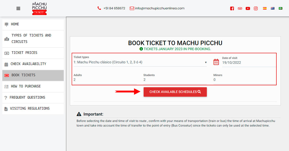
Task: Switch language with the Brazilian flag
Action: click(280, 8)
